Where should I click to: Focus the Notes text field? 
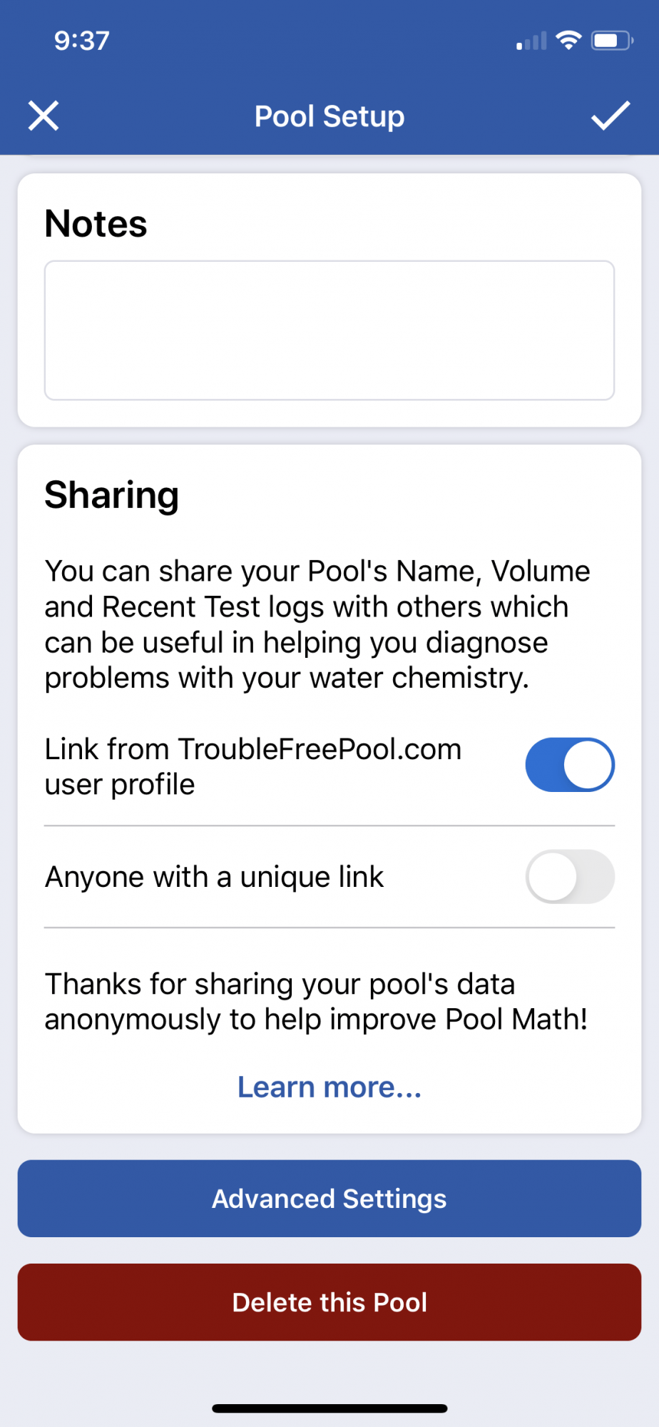329,330
